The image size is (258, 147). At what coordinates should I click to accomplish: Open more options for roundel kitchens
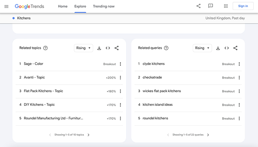click(x=239, y=118)
